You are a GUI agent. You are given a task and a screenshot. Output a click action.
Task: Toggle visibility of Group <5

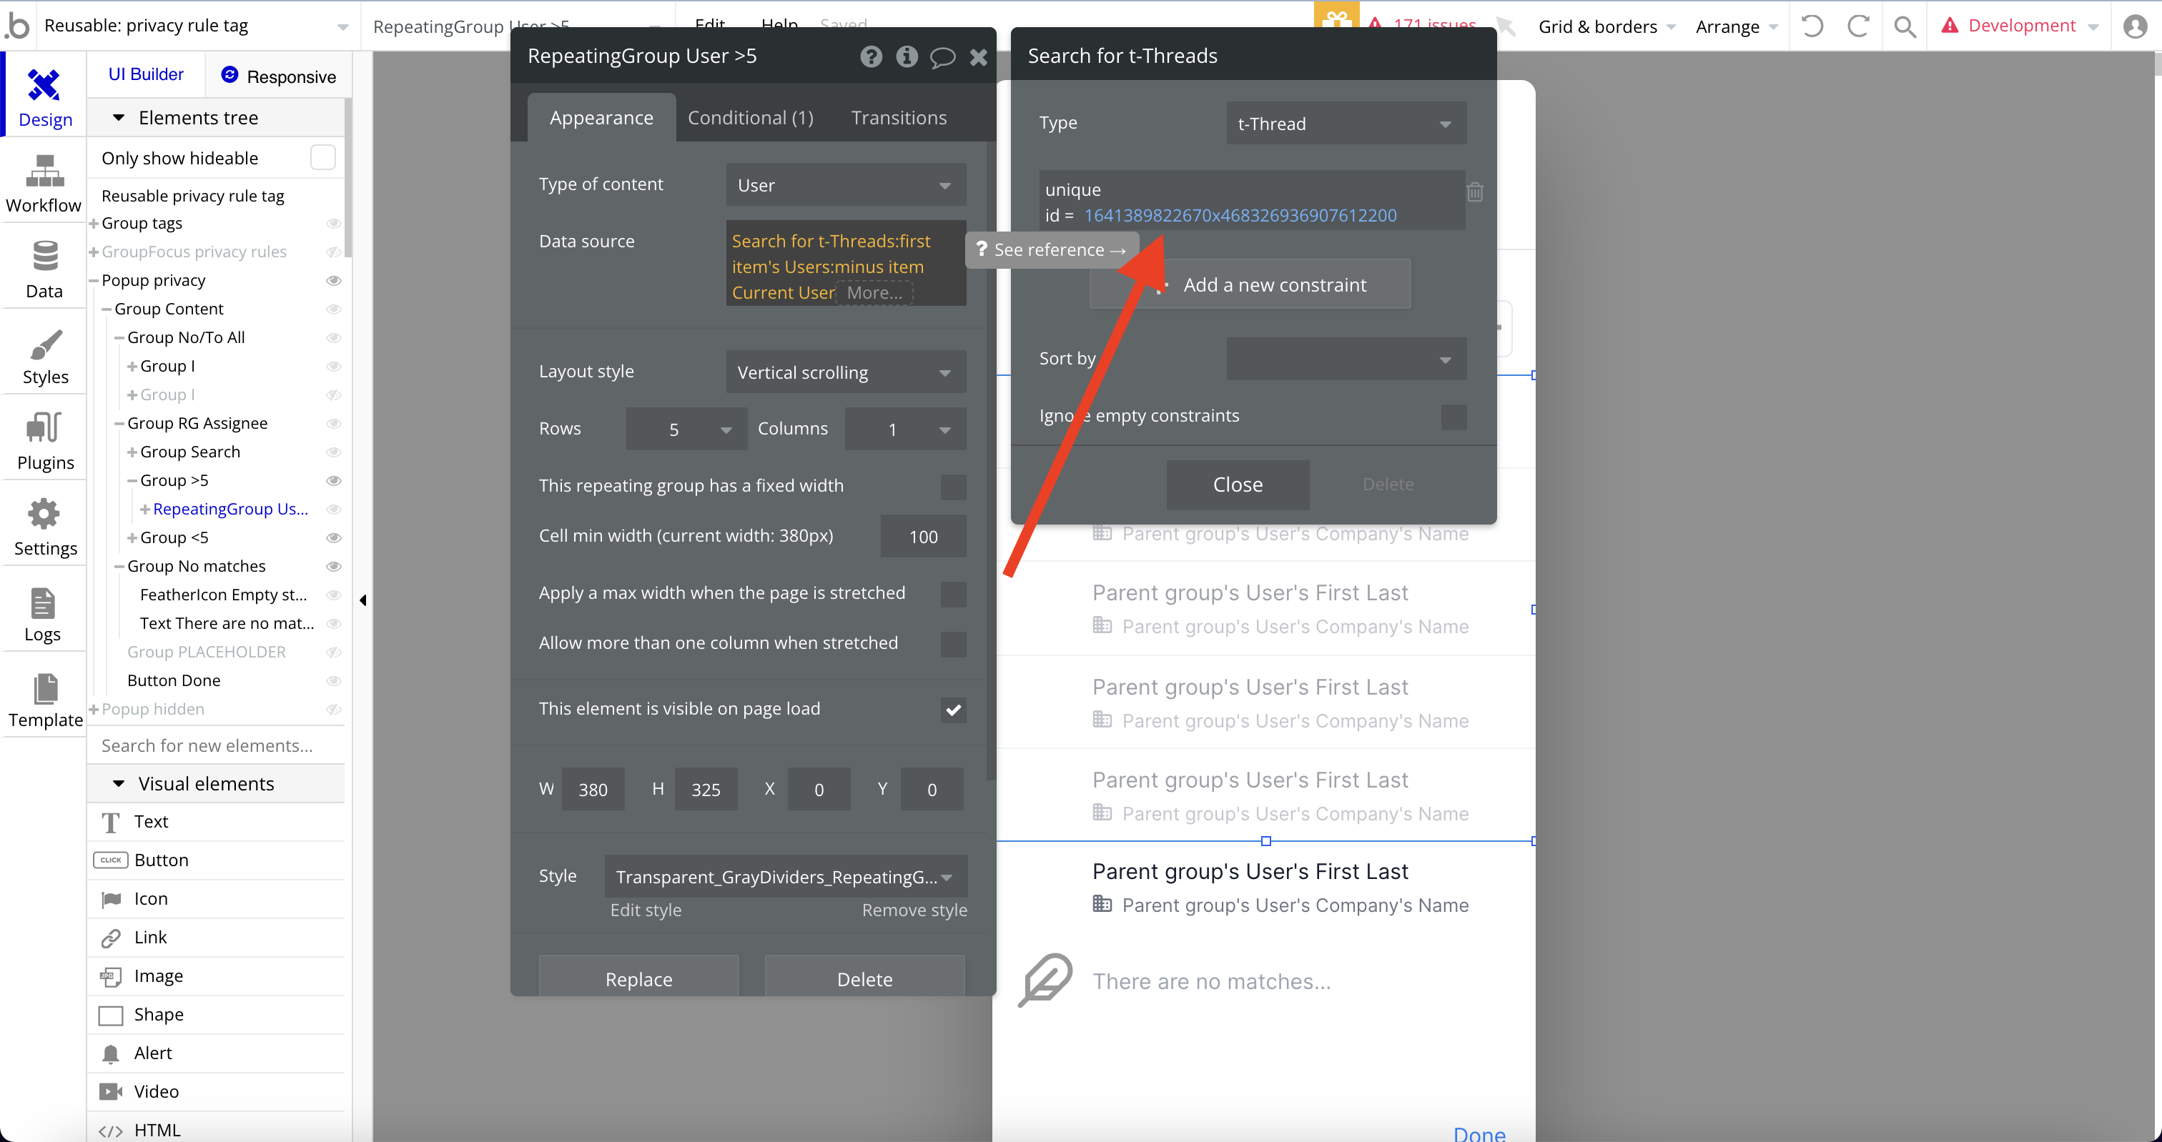[333, 538]
